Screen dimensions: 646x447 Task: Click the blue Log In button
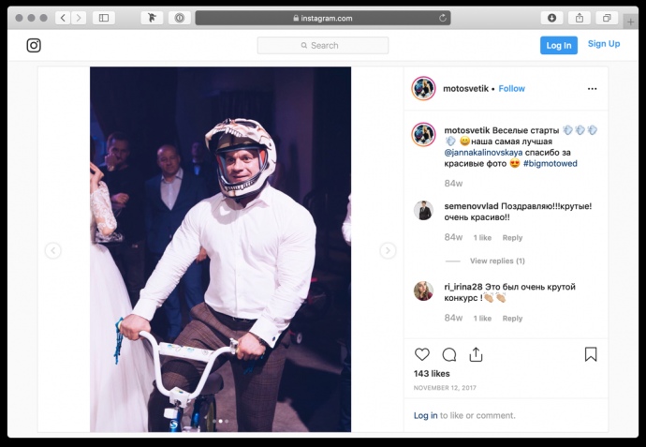point(559,45)
